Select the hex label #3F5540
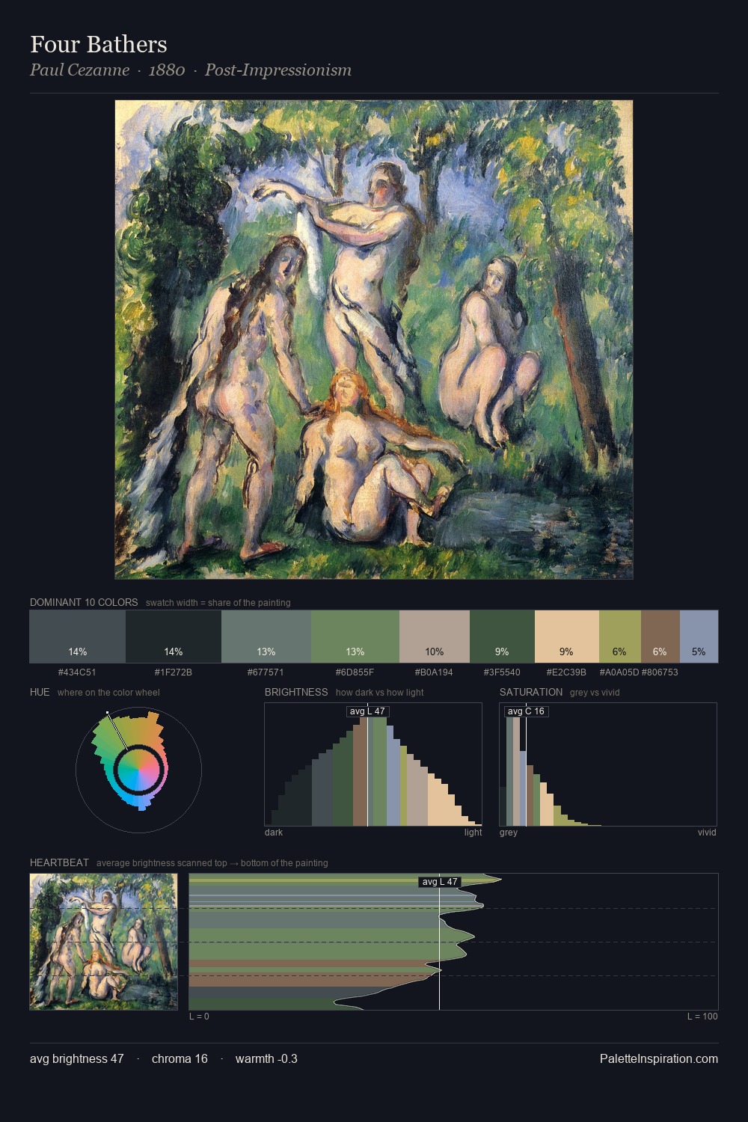 click(502, 672)
